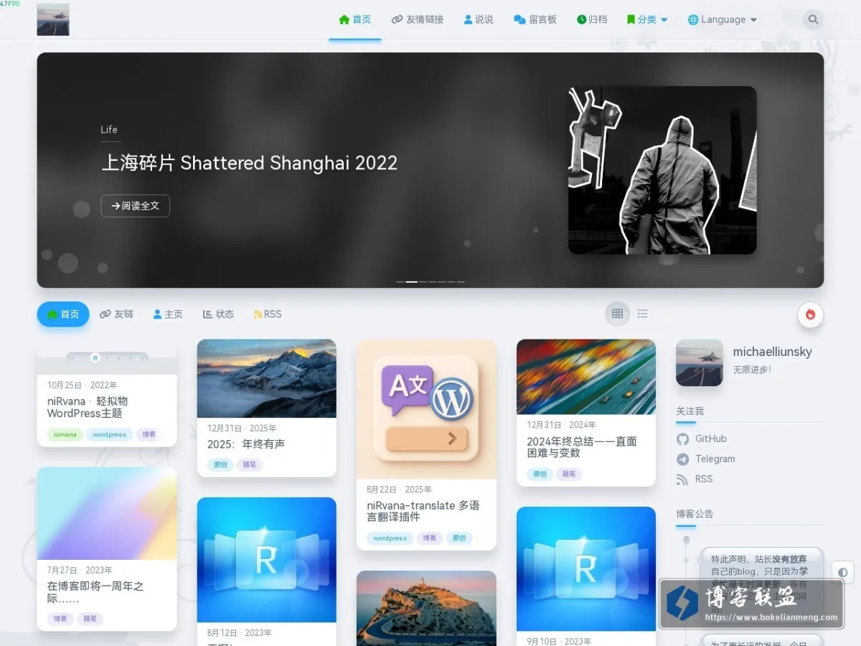
Task: Select the RSS tab below the banner
Action: tap(267, 314)
